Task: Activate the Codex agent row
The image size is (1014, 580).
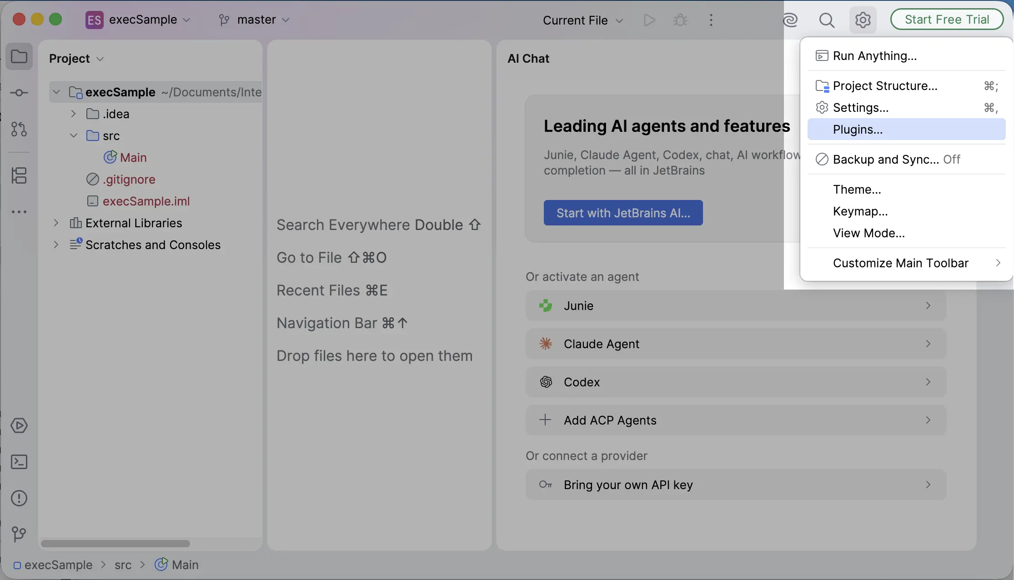Action: click(x=736, y=382)
